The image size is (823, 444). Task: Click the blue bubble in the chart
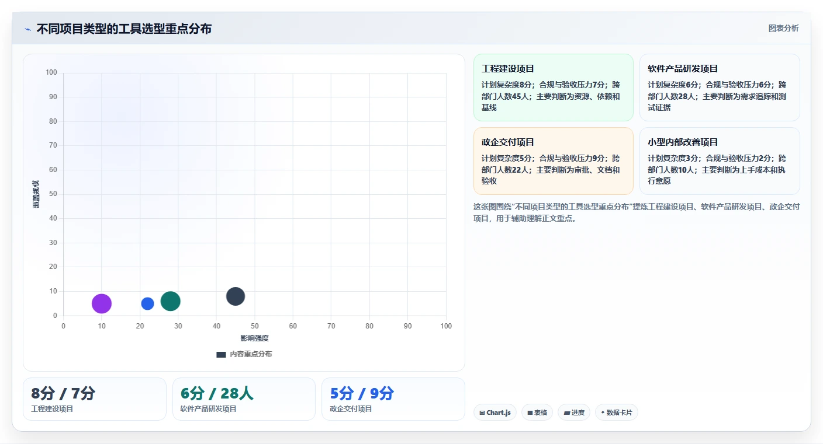pyautogui.click(x=147, y=303)
